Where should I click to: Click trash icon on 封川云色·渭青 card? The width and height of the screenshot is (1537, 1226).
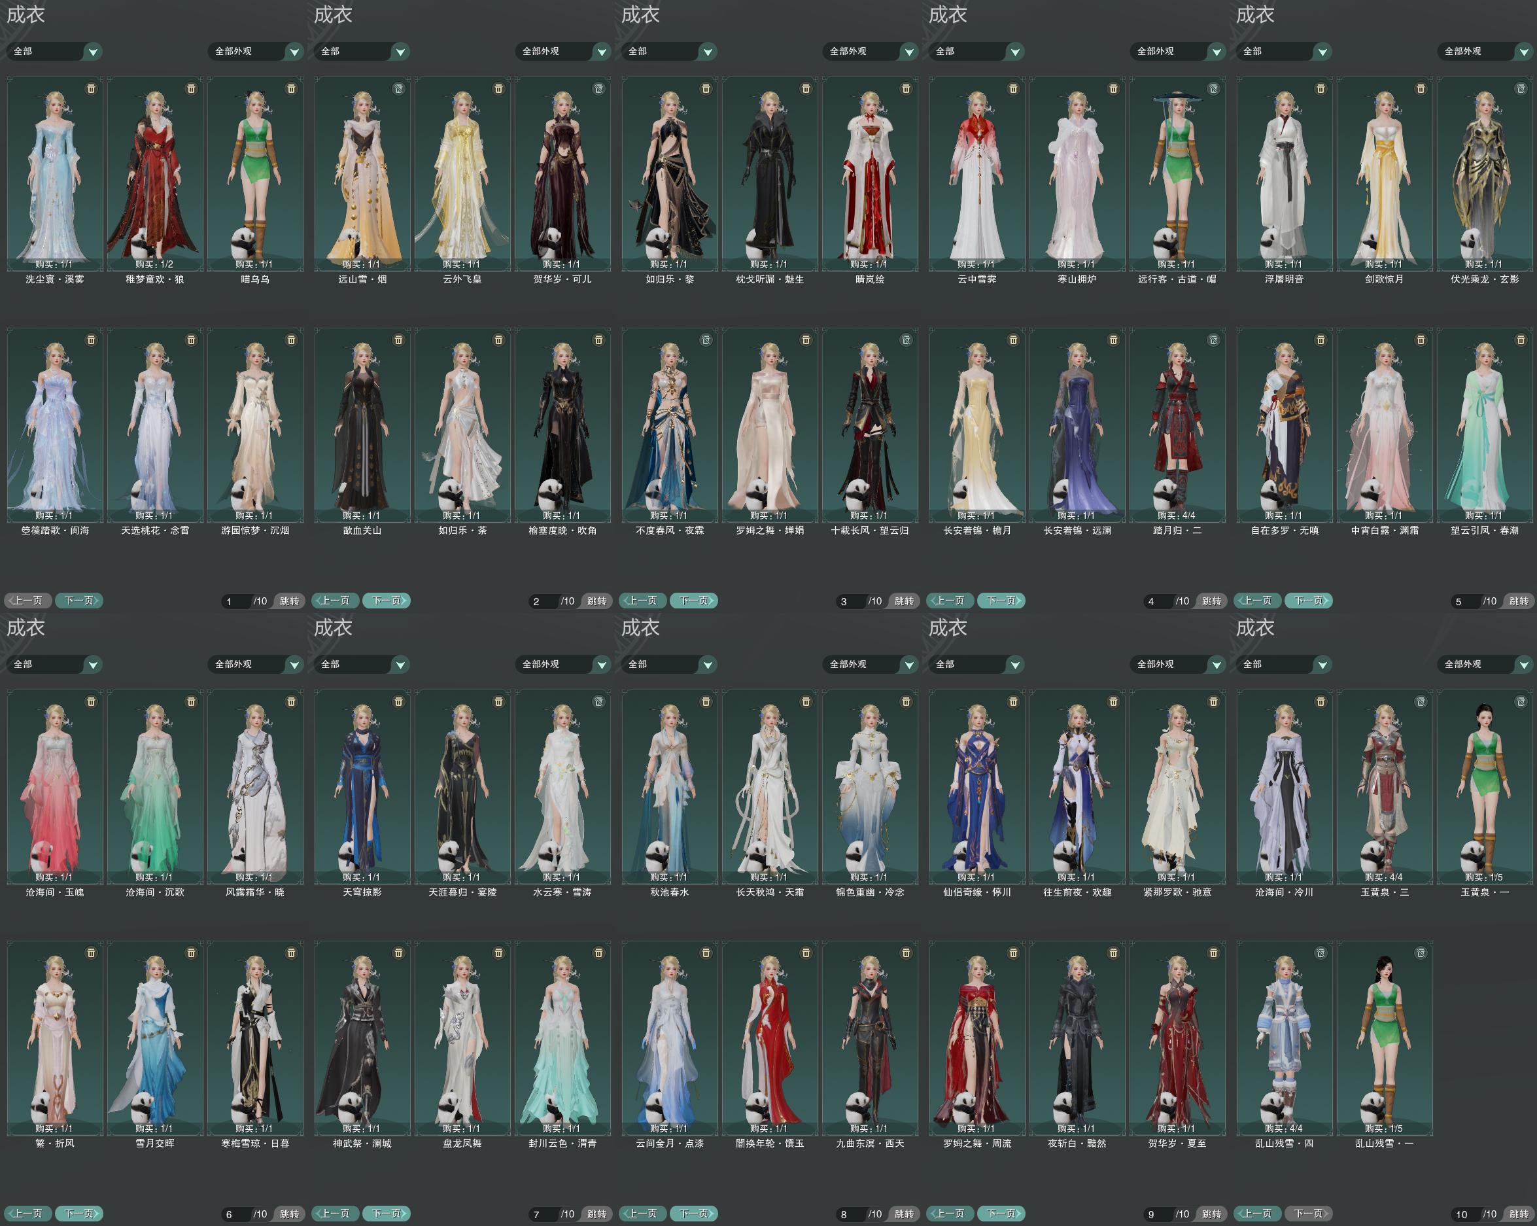(599, 953)
